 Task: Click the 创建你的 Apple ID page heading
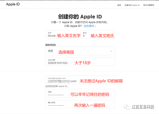point(80,17)
